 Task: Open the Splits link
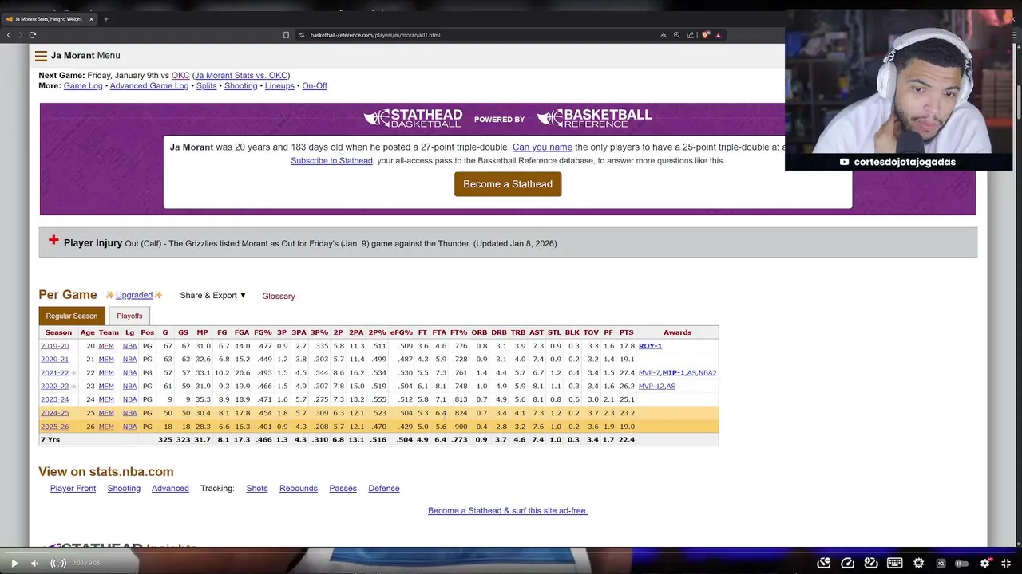207,86
